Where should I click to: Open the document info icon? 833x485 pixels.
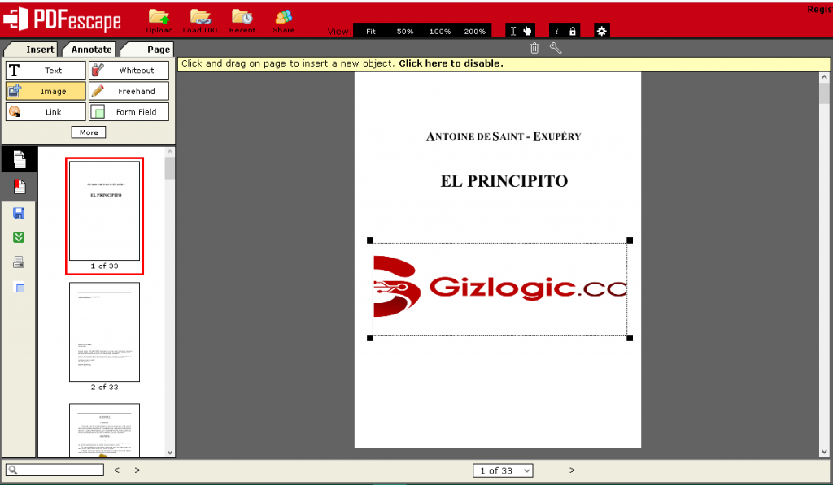tap(556, 32)
